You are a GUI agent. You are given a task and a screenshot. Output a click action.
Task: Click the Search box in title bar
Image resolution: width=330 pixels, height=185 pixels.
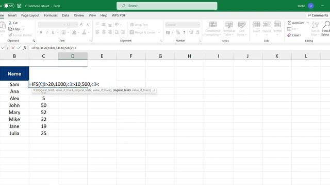click(167, 6)
